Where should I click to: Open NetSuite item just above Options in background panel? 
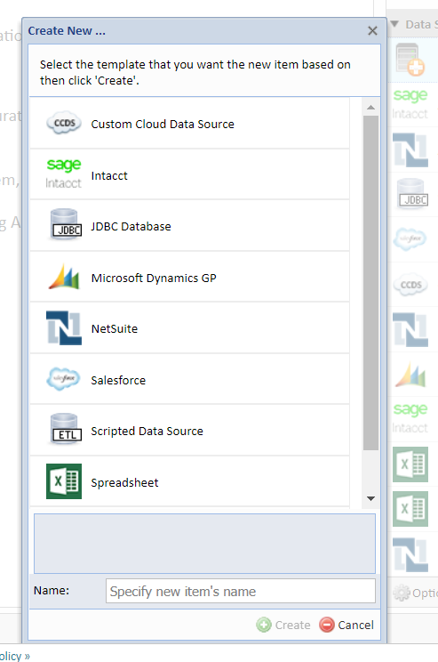[410, 554]
